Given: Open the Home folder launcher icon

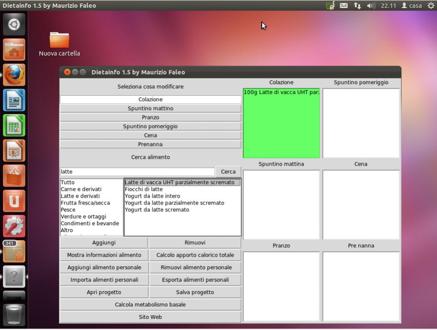Looking at the screenshot, I should point(14,50).
